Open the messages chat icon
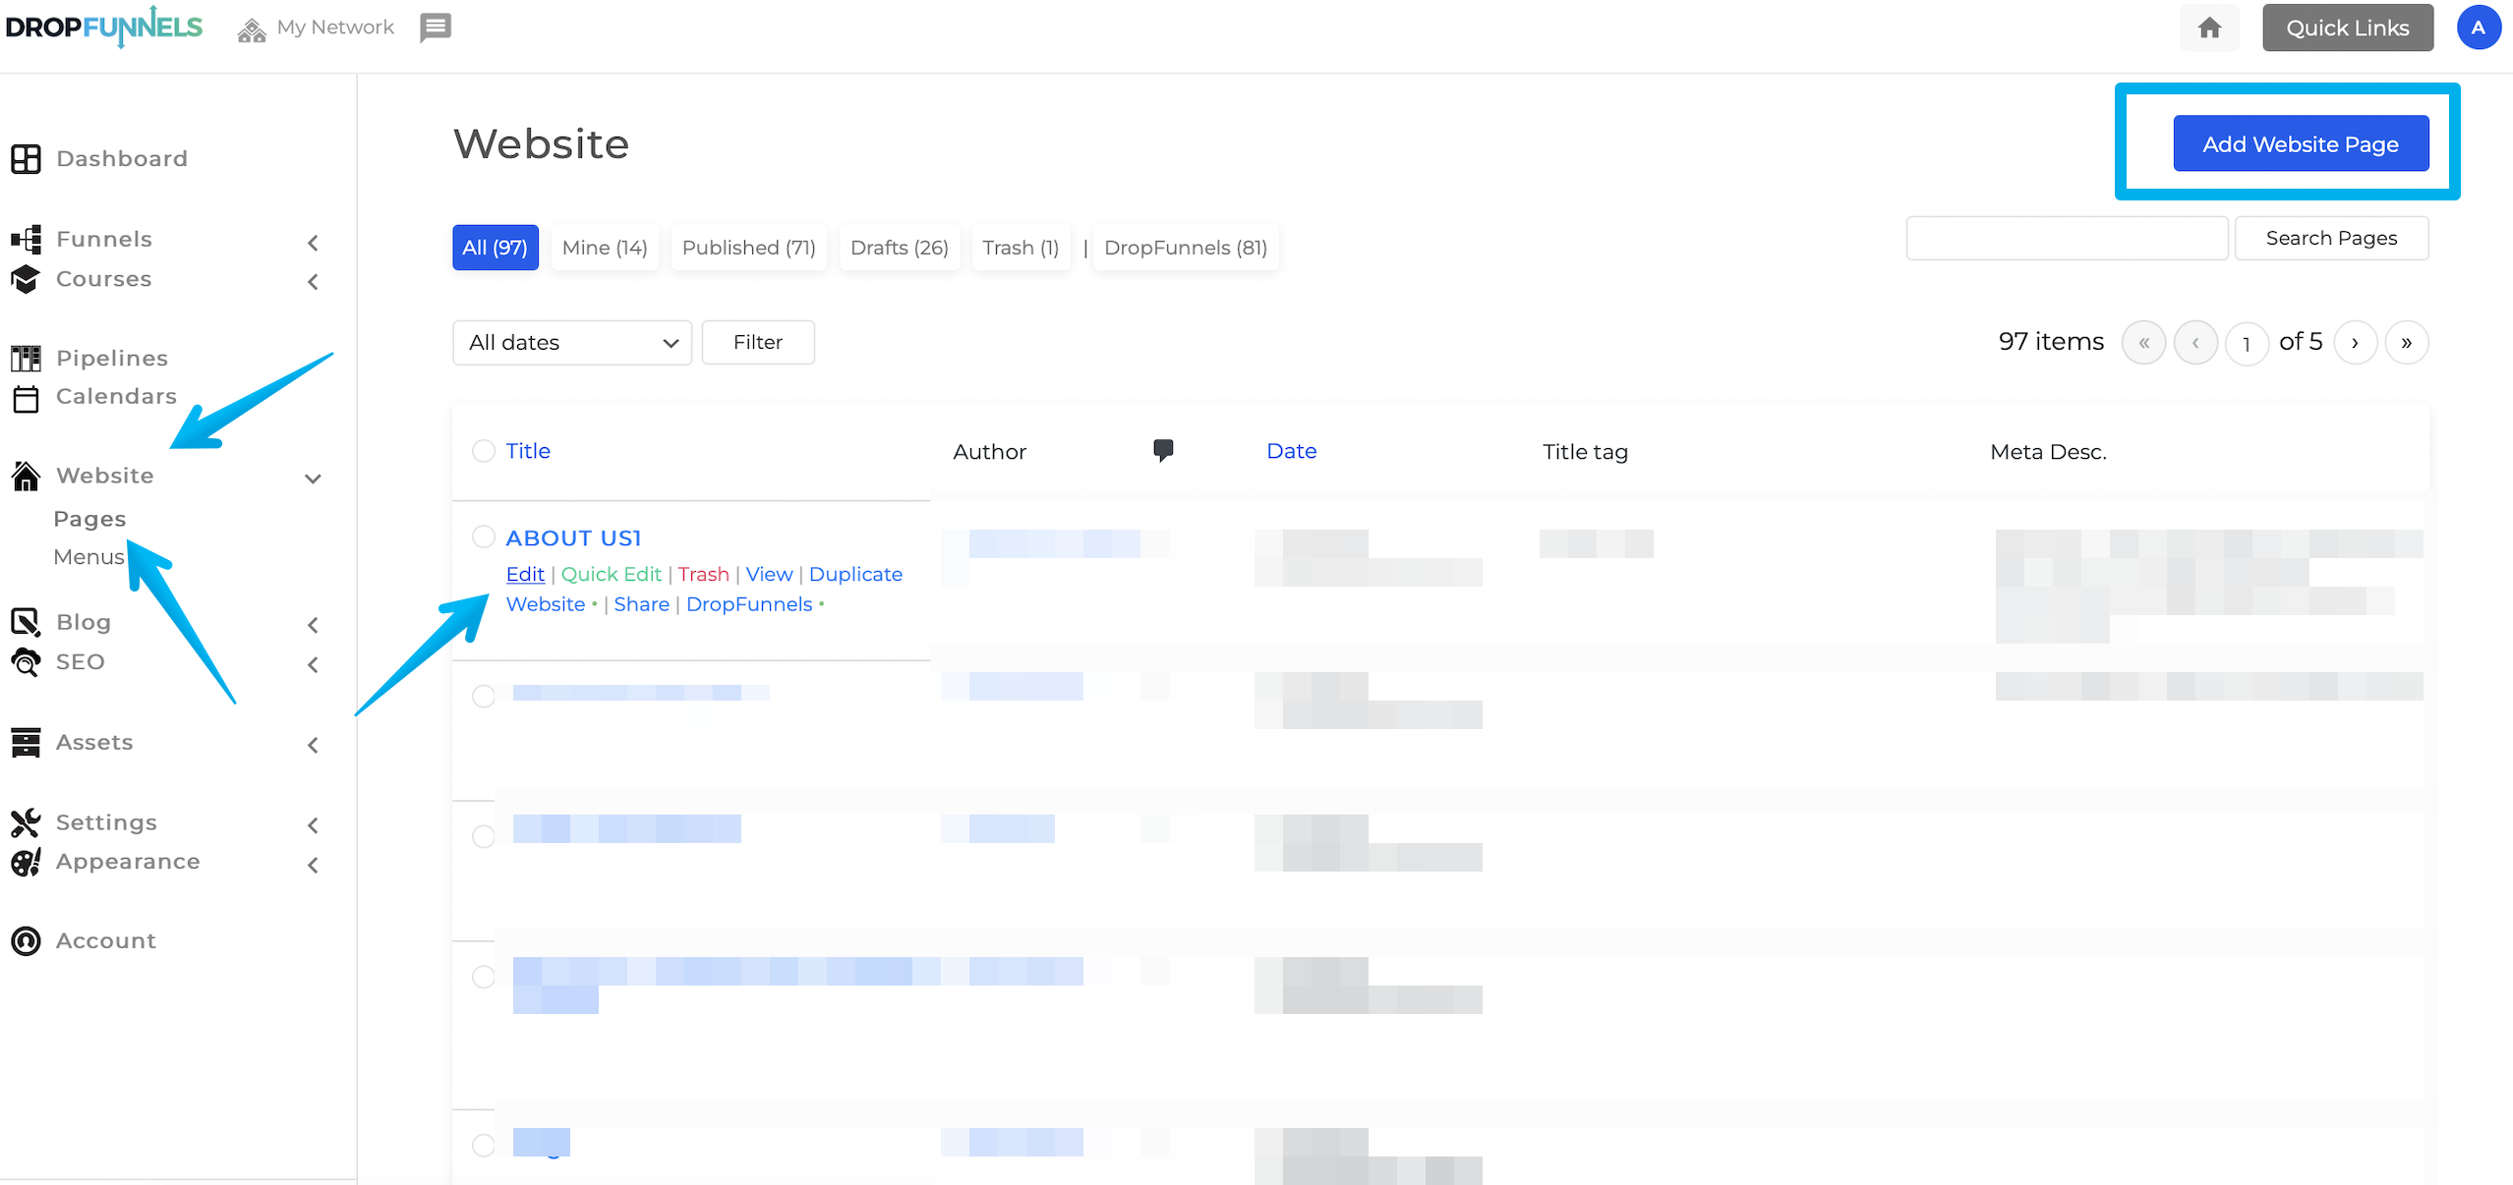Viewport: 2513px width, 1185px height. [x=436, y=28]
